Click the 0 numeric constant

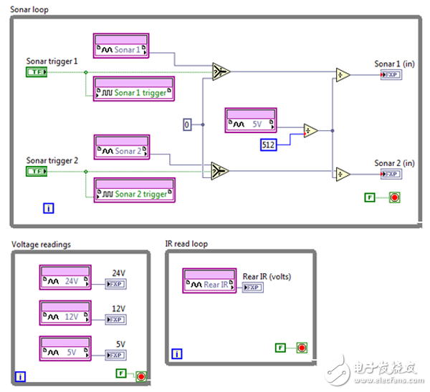click(188, 125)
